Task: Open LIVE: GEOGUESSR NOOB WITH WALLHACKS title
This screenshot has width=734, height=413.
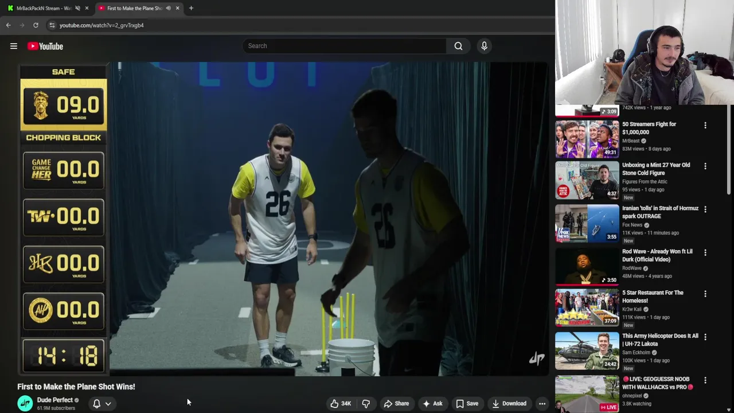Action: 658,383
